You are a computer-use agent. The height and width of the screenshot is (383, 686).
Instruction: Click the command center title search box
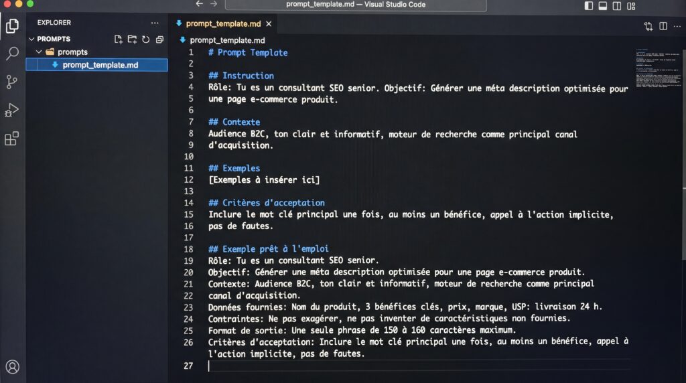(x=355, y=5)
